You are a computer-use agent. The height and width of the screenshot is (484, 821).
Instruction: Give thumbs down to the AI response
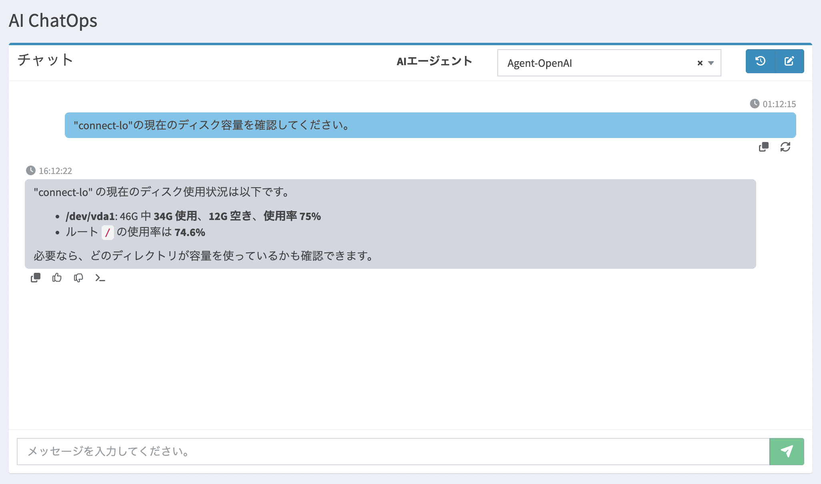click(x=78, y=278)
